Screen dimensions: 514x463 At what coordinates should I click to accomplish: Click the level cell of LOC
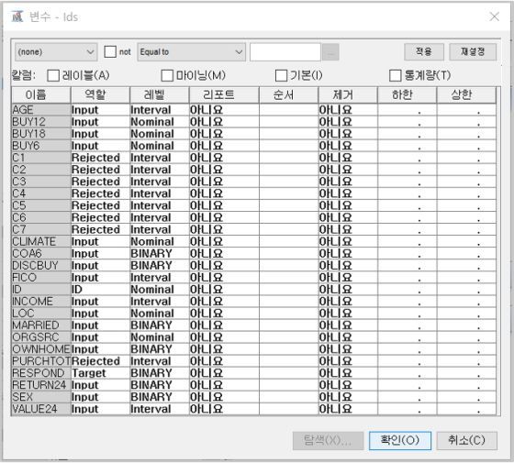tap(160, 314)
